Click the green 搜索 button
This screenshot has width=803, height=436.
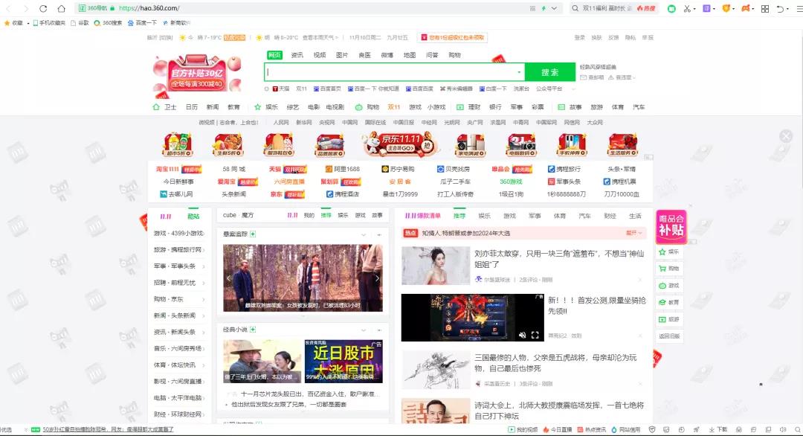[x=550, y=72]
